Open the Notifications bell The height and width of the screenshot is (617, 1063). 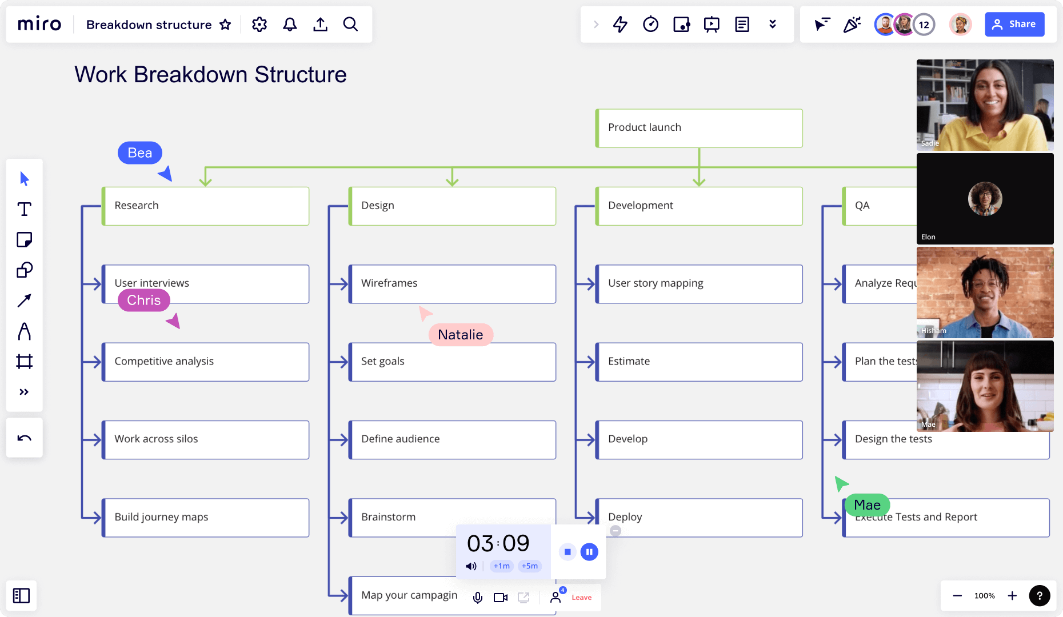tap(290, 24)
